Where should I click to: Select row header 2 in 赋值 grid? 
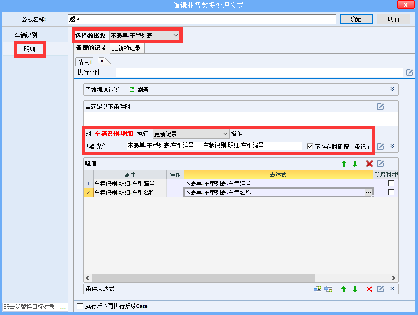click(88, 192)
